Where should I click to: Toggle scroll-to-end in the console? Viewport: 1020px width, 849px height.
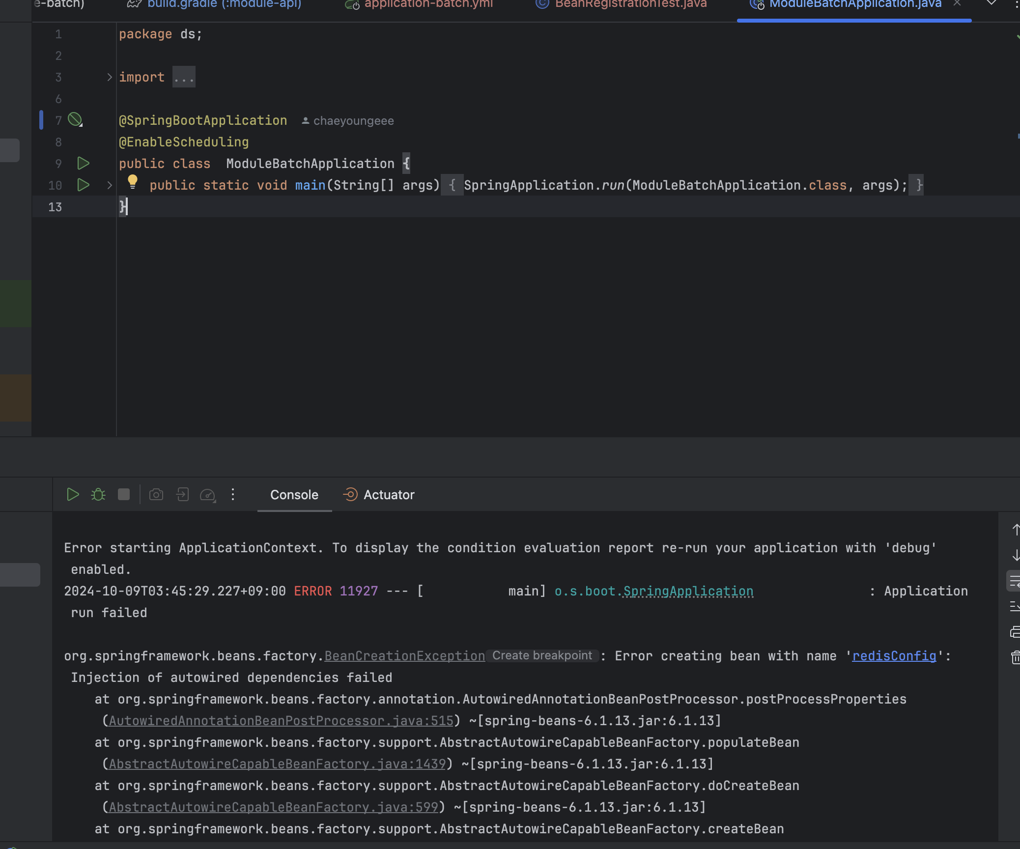pyautogui.click(x=1015, y=606)
